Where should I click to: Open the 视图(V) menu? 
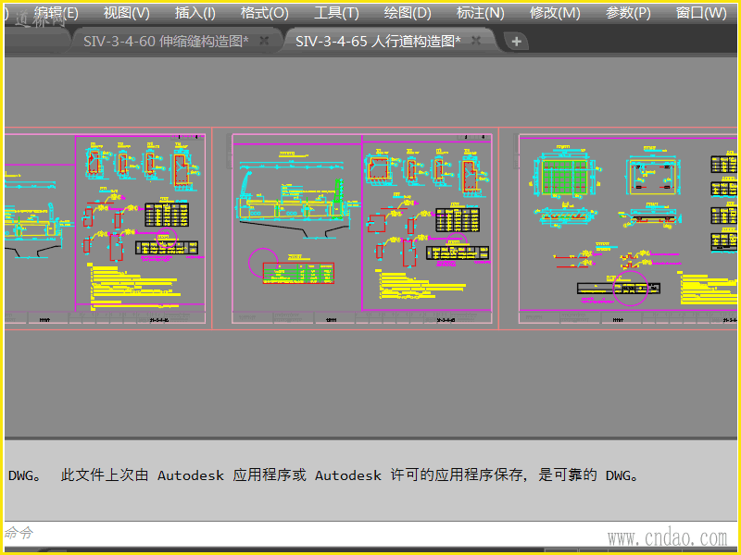coord(126,13)
